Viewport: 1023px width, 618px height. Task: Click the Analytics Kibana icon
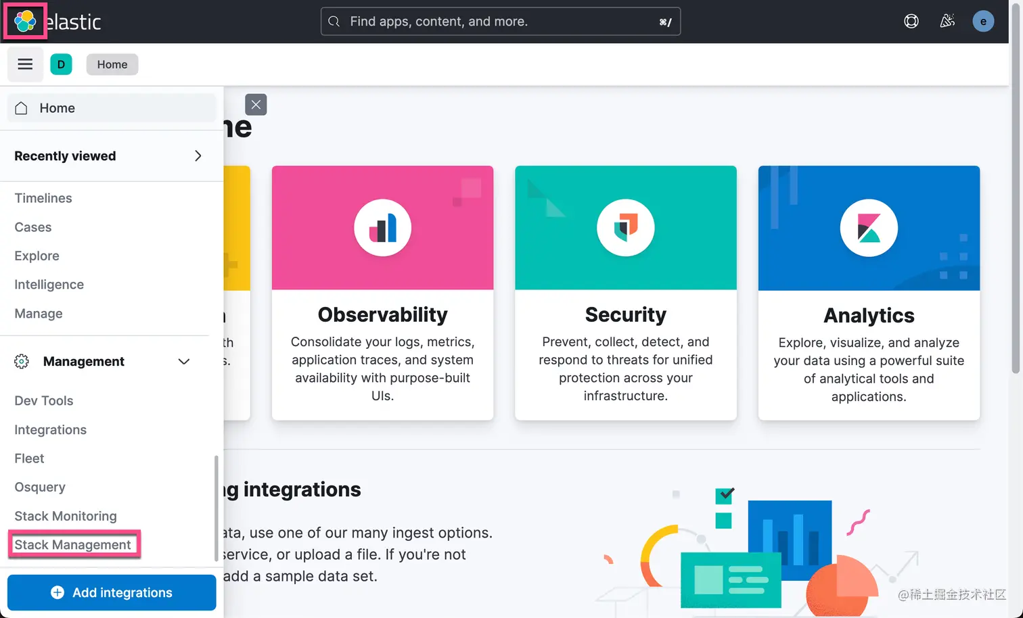point(869,228)
